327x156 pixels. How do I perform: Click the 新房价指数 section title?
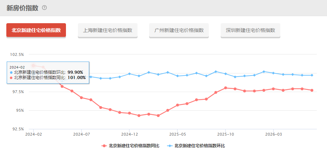coord(22,8)
